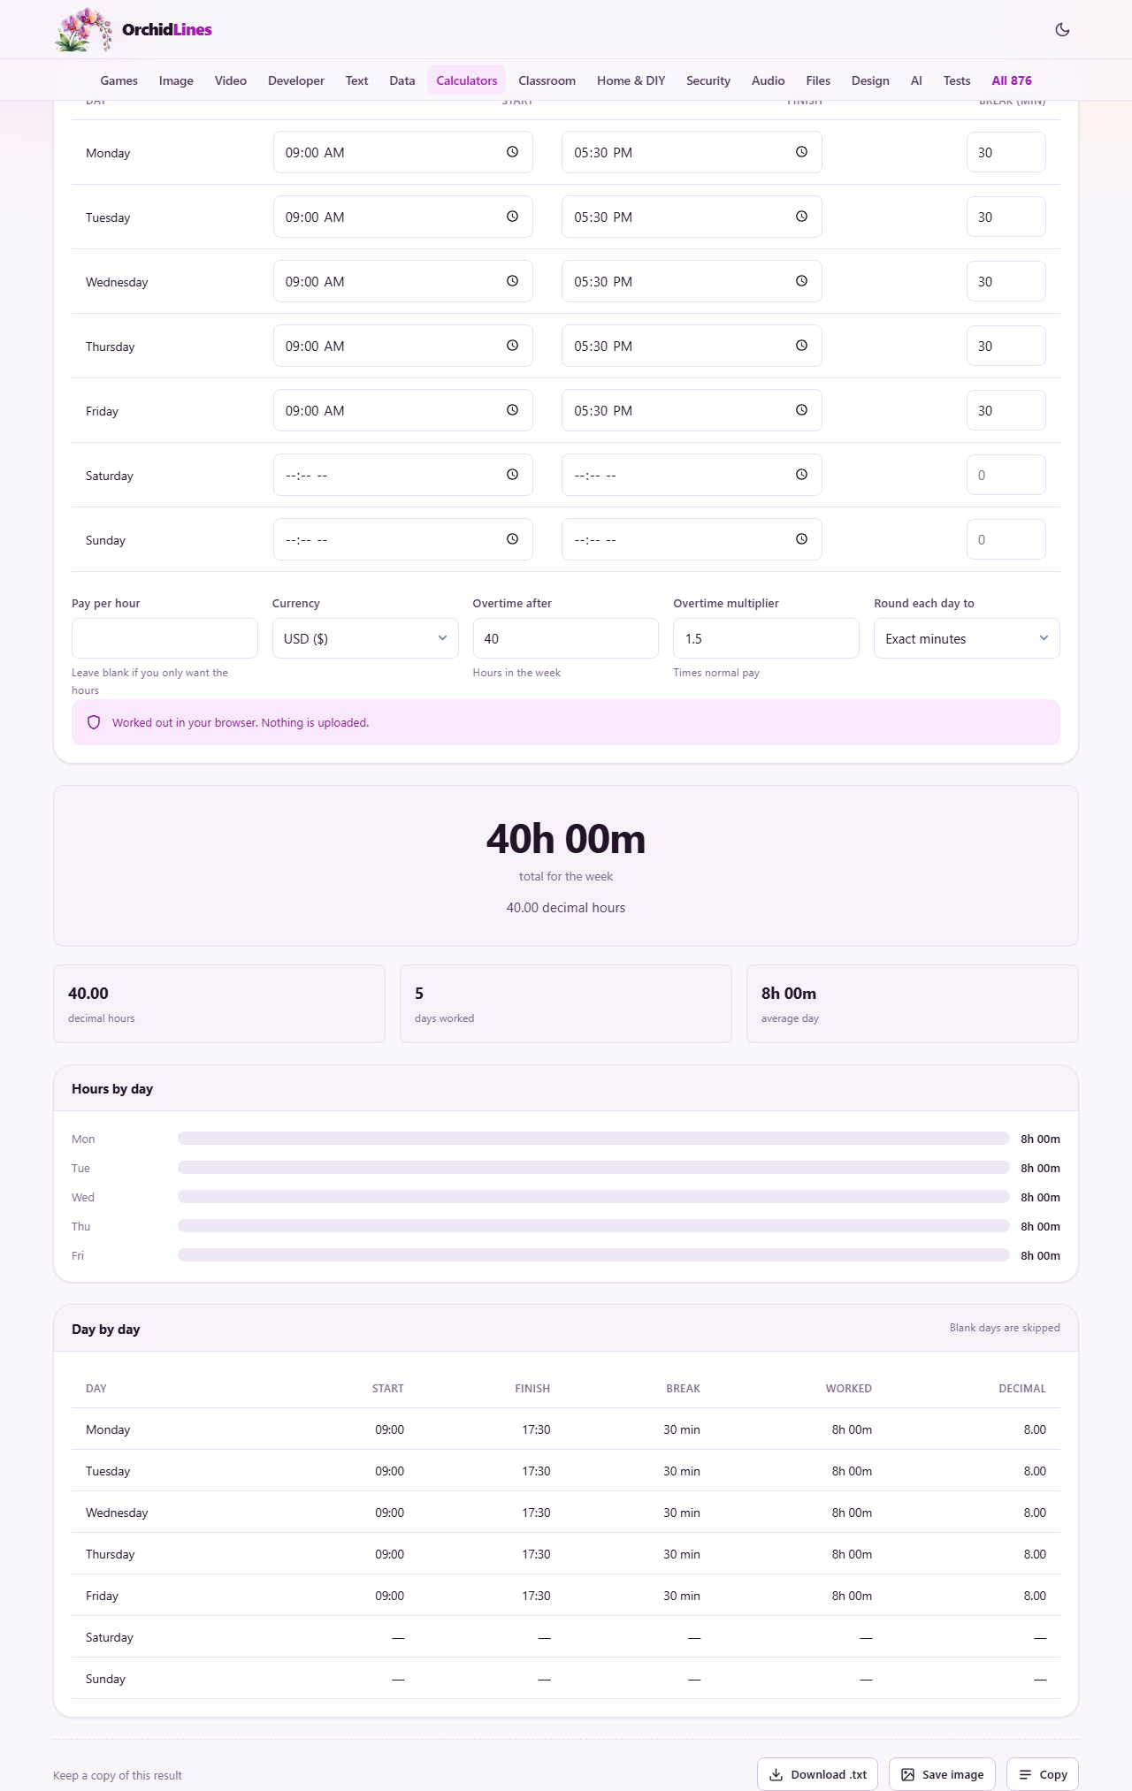Focus the Pay per hour field
Image resolution: width=1132 pixels, height=1791 pixels.
(x=164, y=638)
